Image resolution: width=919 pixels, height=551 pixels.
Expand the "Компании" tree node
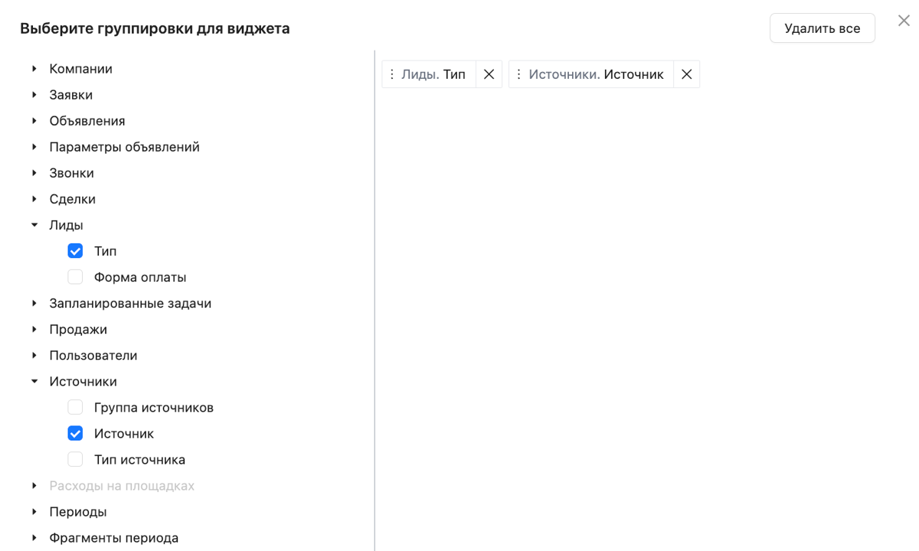click(x=34, y=69)
